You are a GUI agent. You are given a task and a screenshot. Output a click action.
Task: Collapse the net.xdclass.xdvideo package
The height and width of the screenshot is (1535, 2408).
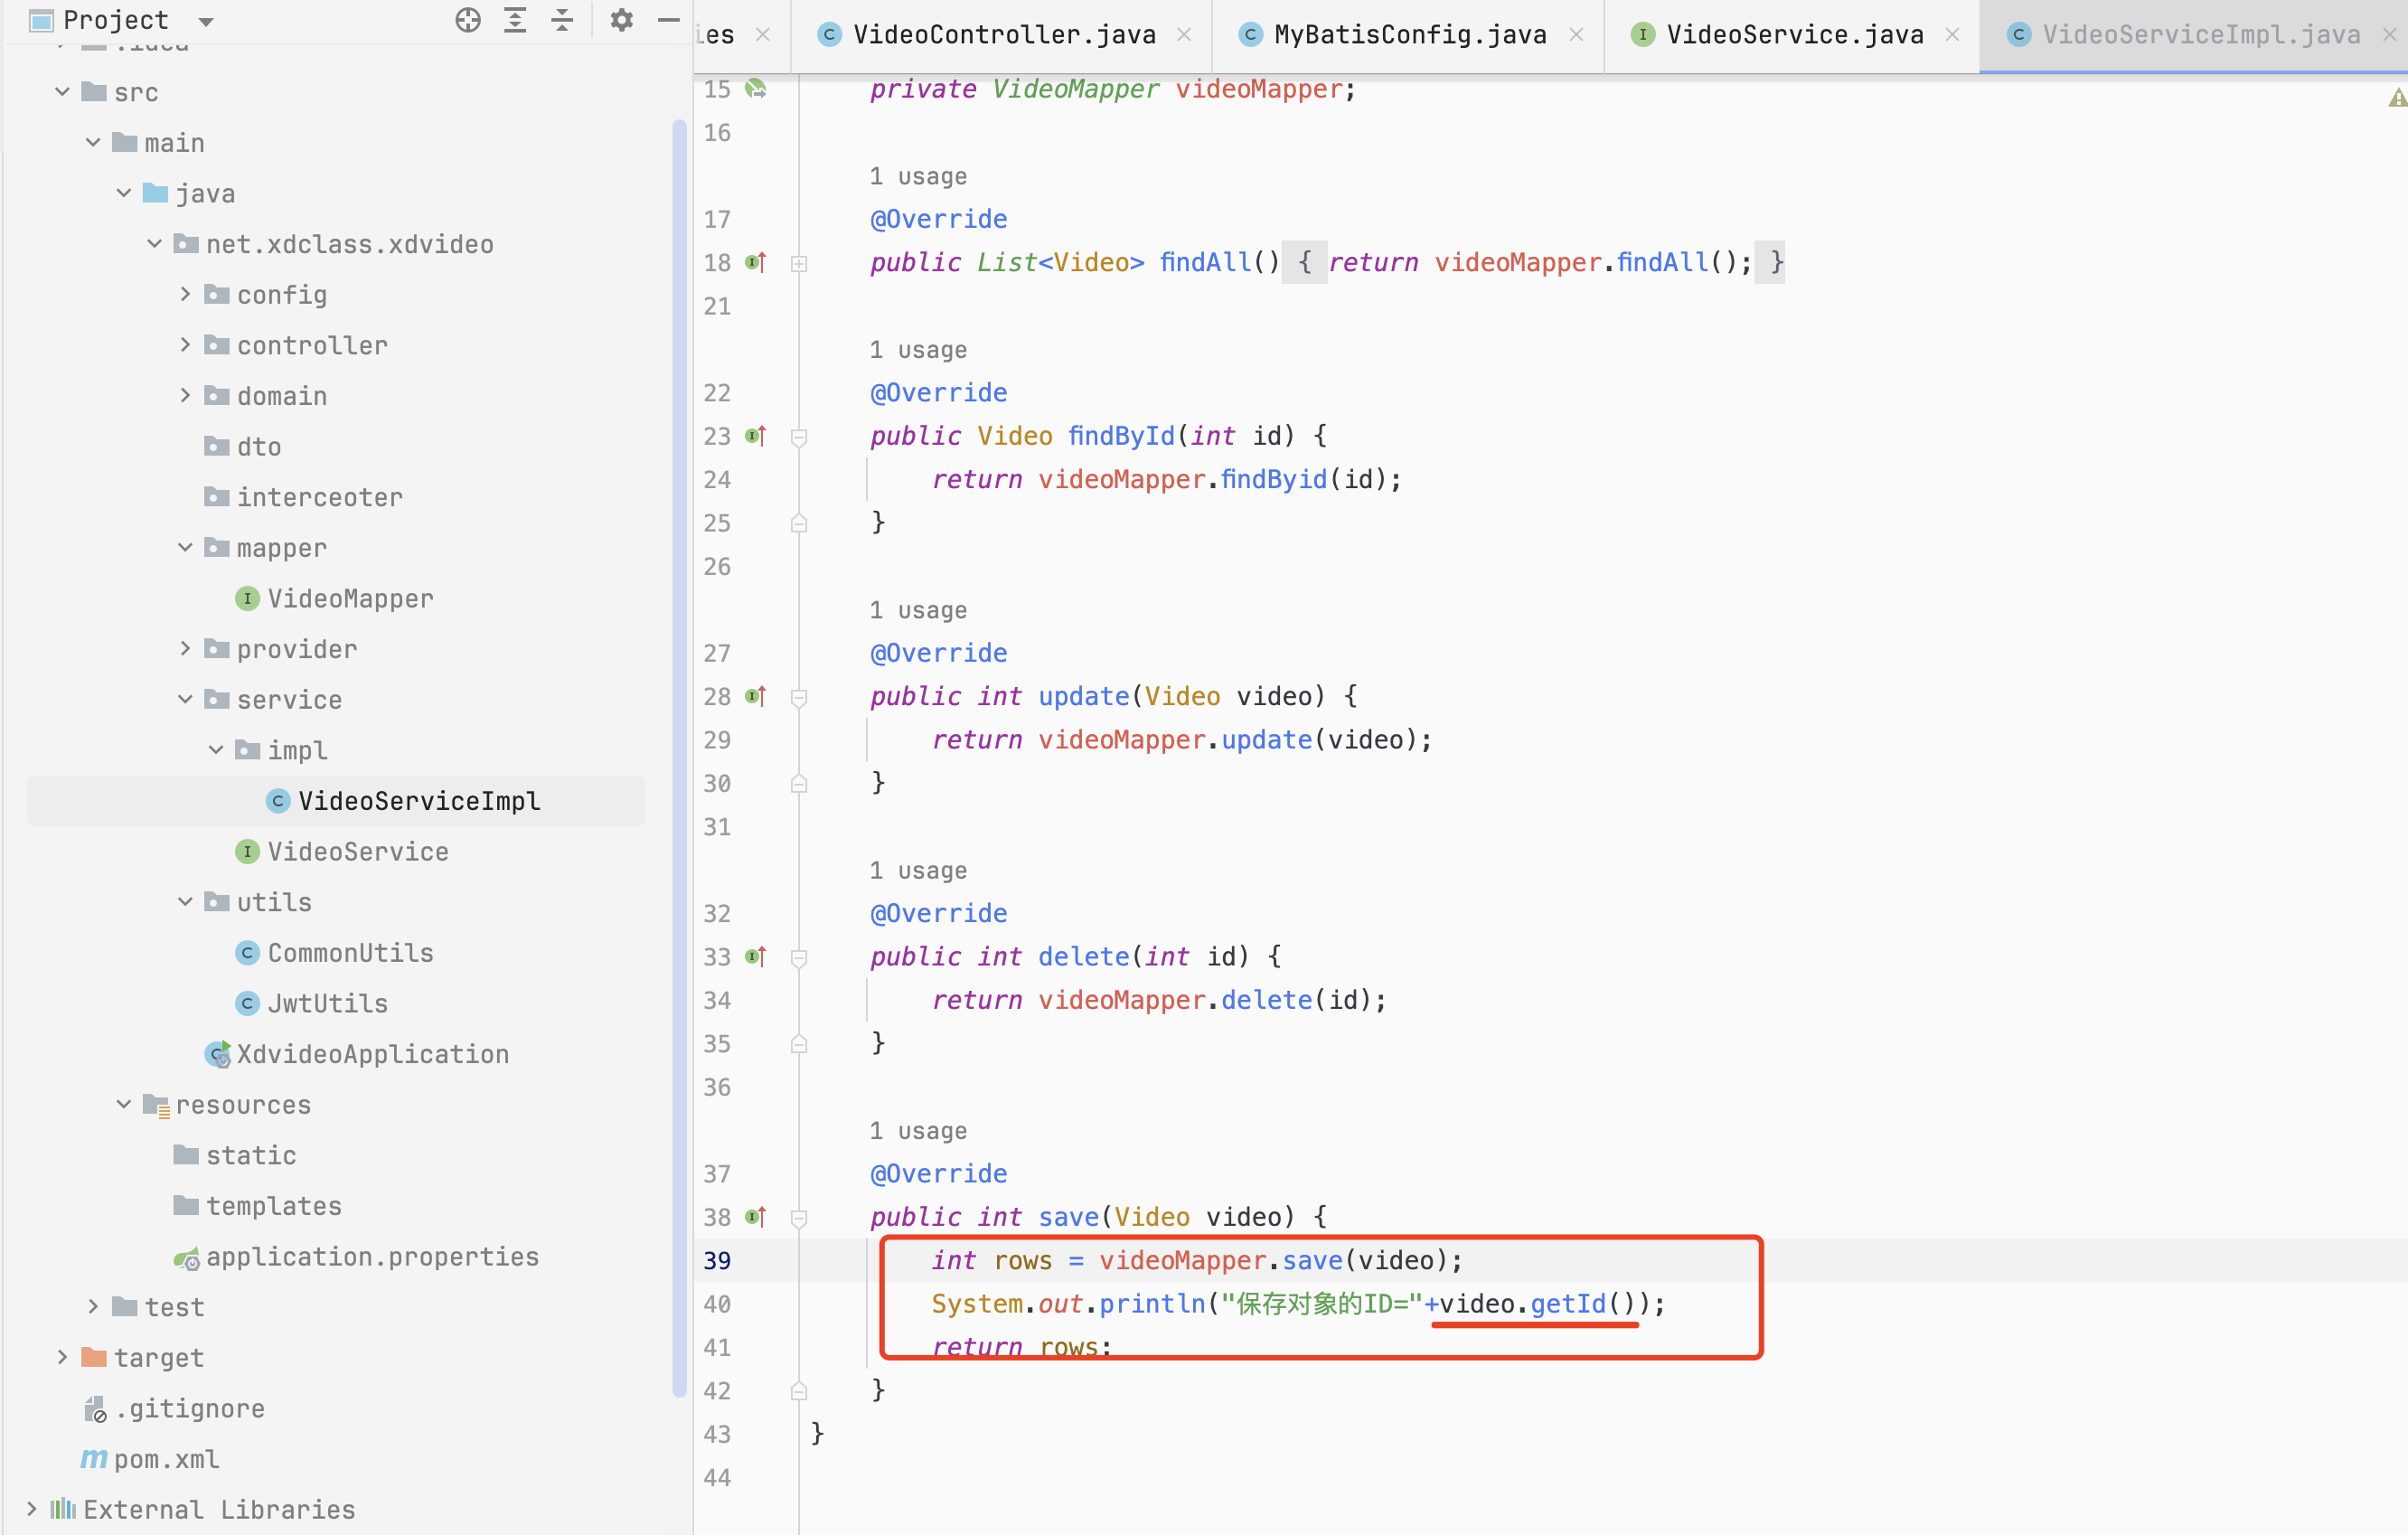tap(155, 244)
